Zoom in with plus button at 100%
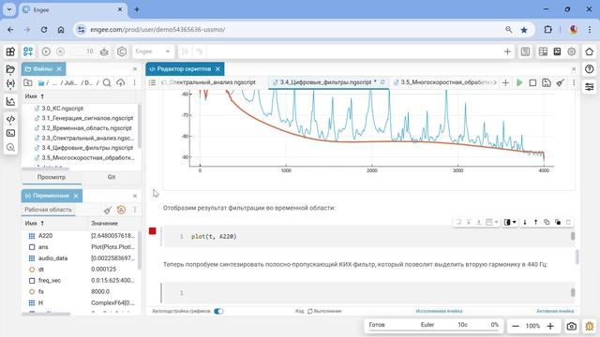 [x=550, y=326]
